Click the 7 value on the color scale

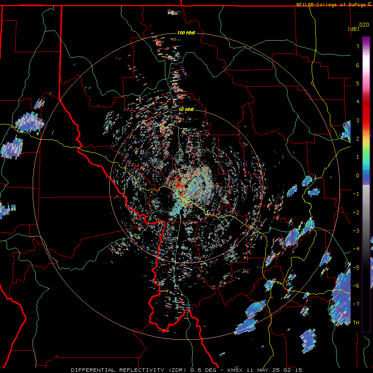pos(358,46)
